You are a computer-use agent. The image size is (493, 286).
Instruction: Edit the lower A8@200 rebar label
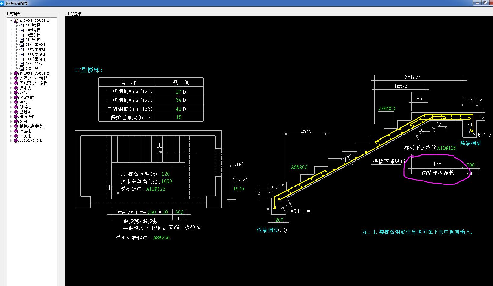click(299, 167)
